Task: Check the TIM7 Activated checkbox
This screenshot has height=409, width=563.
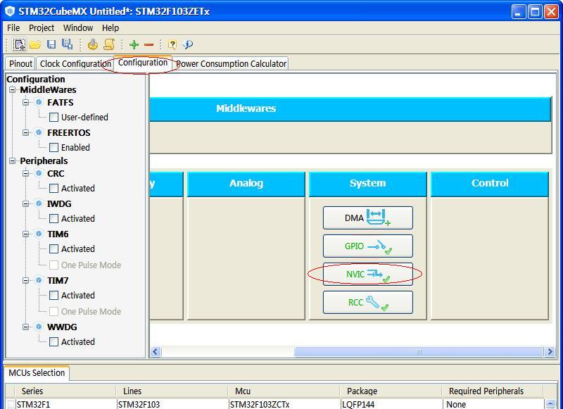Action: [x=53, y=295]
